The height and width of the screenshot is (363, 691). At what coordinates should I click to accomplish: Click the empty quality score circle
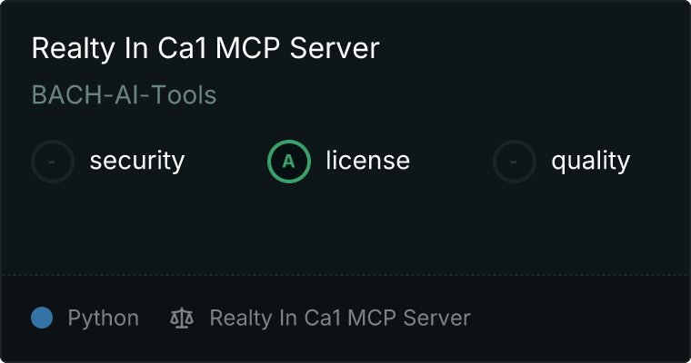point(514,162)
